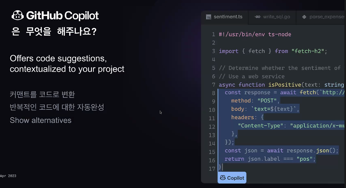Click the '커맨트를 코드로 변환' bullet text

pos(42,94)
